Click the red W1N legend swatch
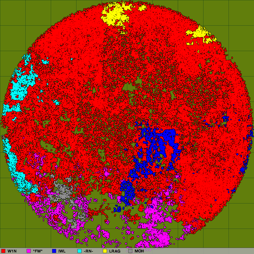 pyautogui.click(x=3, y=251)
